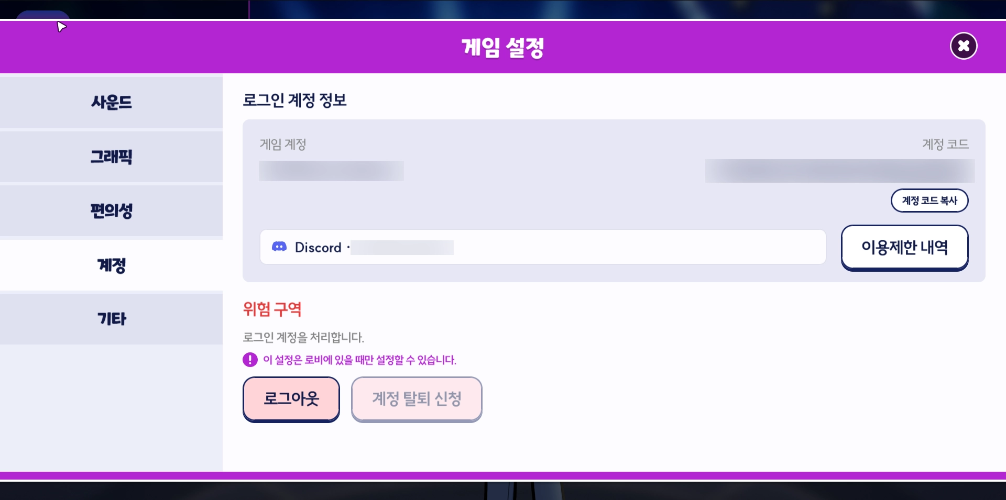
Task: Click the blurred 계정 코드 value
Action: [x=839, y=171]
